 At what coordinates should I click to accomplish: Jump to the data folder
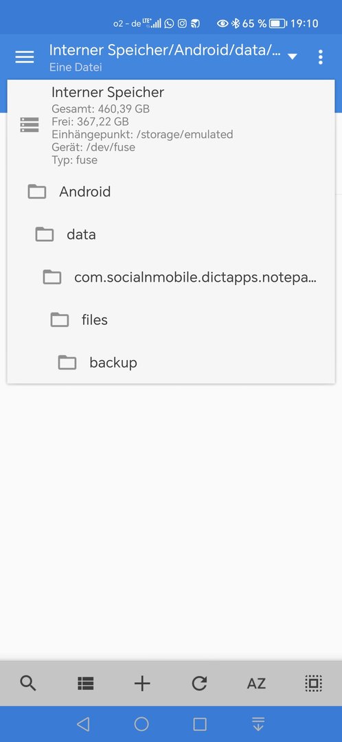tap(169, 234)
